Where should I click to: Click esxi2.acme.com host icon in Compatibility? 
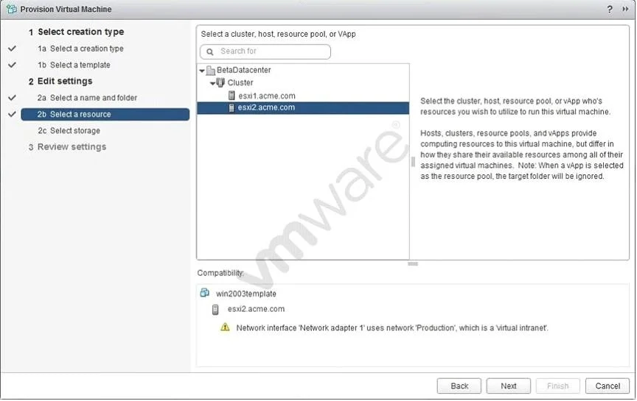tap(215, 310)
